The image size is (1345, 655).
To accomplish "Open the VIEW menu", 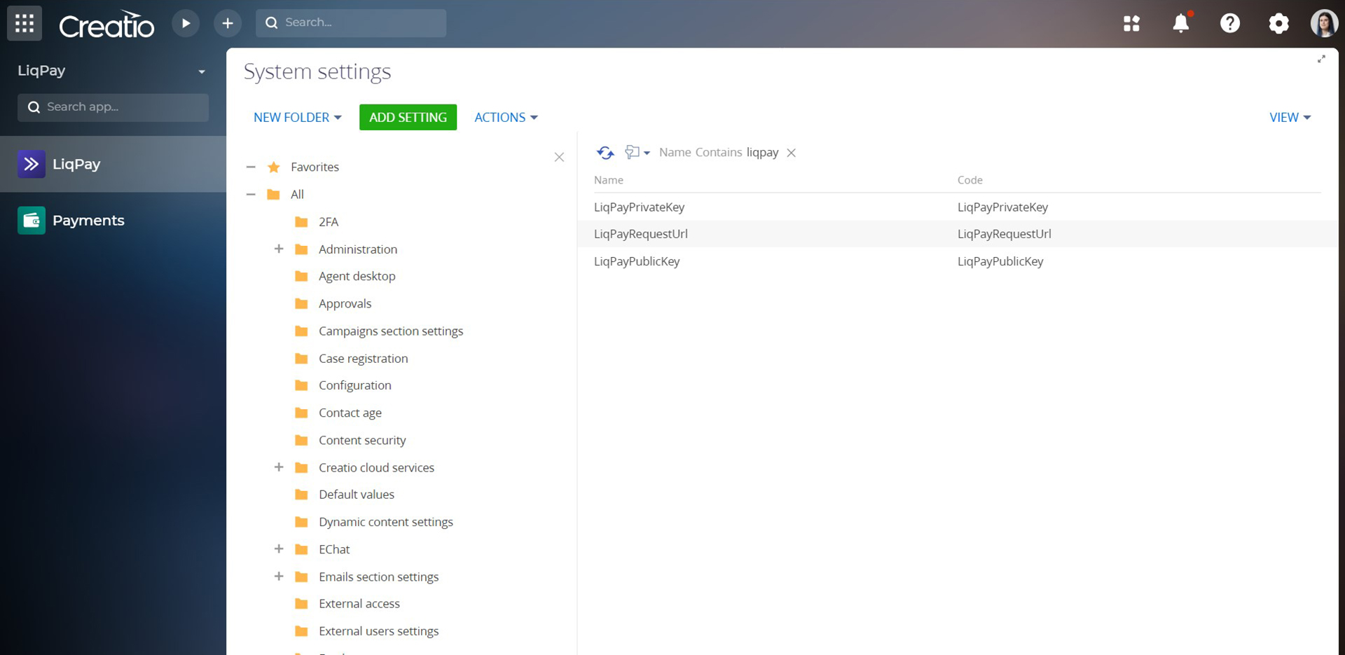I will pyautogui.click(x=1290, y=117).
